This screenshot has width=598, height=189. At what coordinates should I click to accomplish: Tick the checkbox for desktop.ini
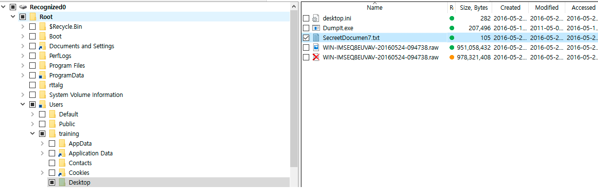coord(306,19)
